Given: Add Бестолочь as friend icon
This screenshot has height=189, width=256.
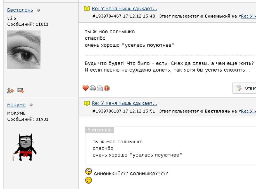Looking at the screenshot, I should 11,91.
